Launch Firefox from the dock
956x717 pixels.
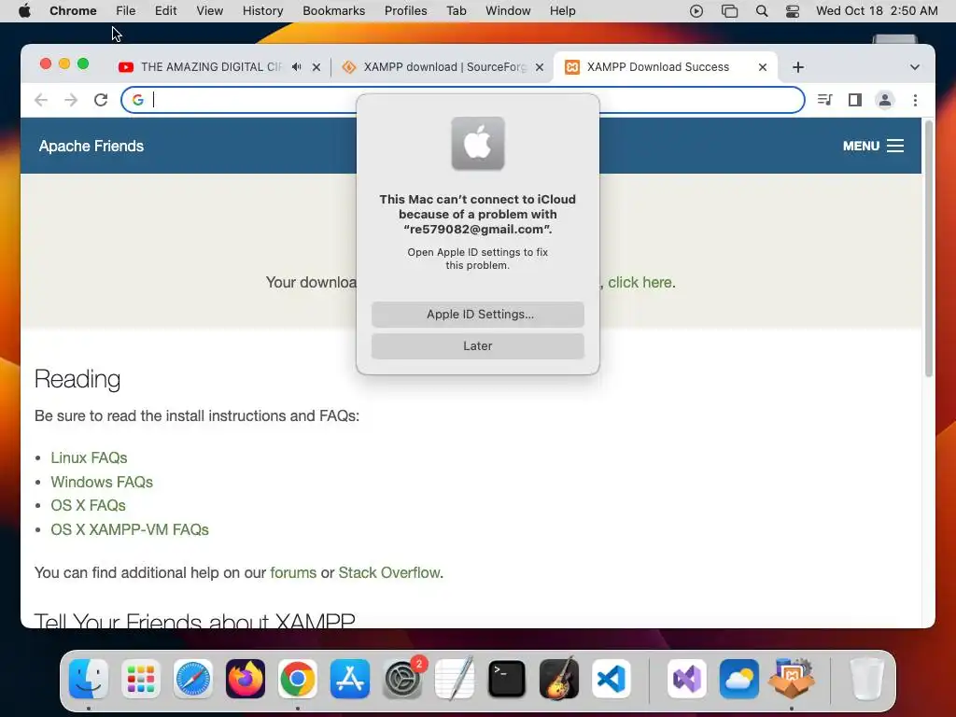[246, 679]
